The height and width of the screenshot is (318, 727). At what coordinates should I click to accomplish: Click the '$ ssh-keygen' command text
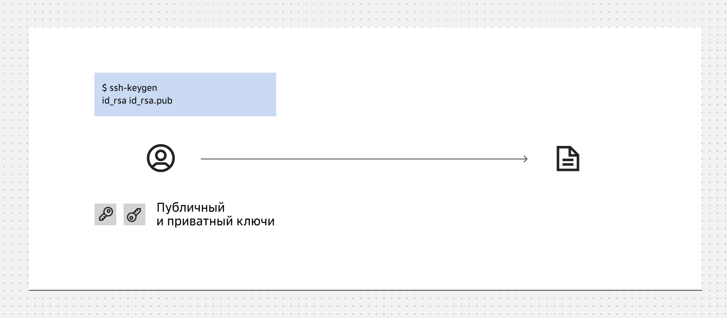[129, 88]
